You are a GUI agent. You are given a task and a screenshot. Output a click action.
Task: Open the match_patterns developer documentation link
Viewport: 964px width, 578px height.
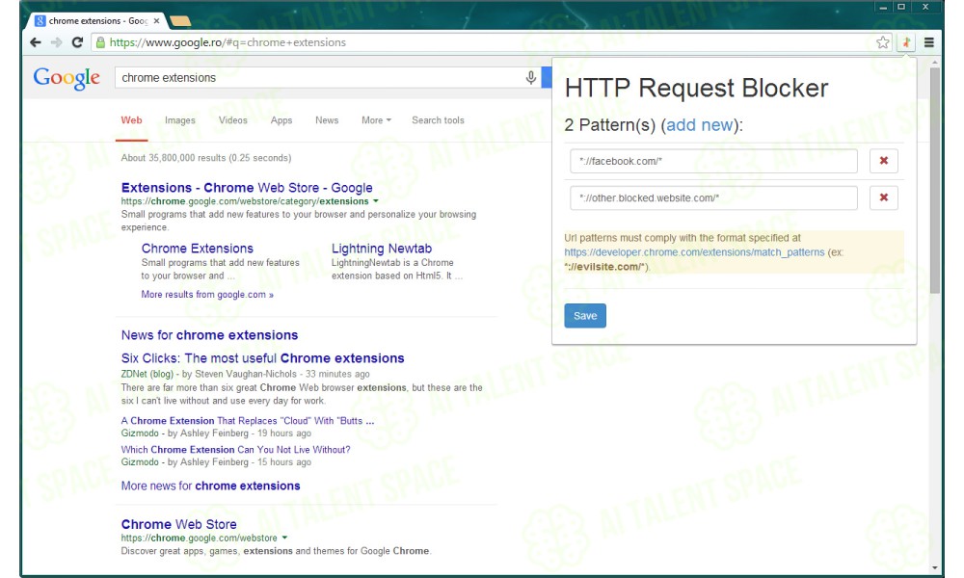694,251
